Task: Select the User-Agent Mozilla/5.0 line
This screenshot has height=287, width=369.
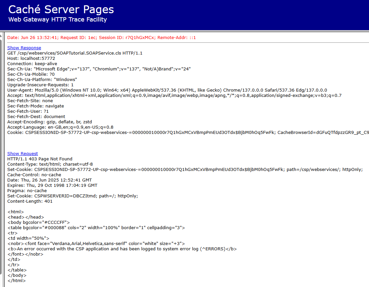Action: click(167, 90)
